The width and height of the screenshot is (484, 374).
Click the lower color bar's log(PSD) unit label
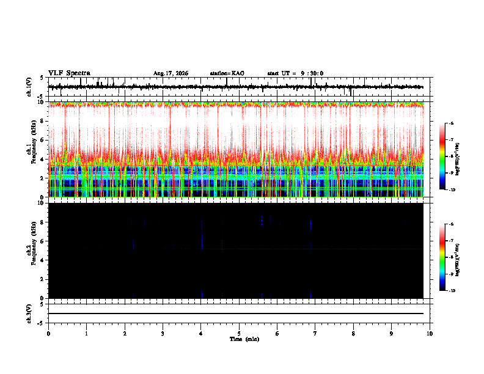click(x=458, y=260)
